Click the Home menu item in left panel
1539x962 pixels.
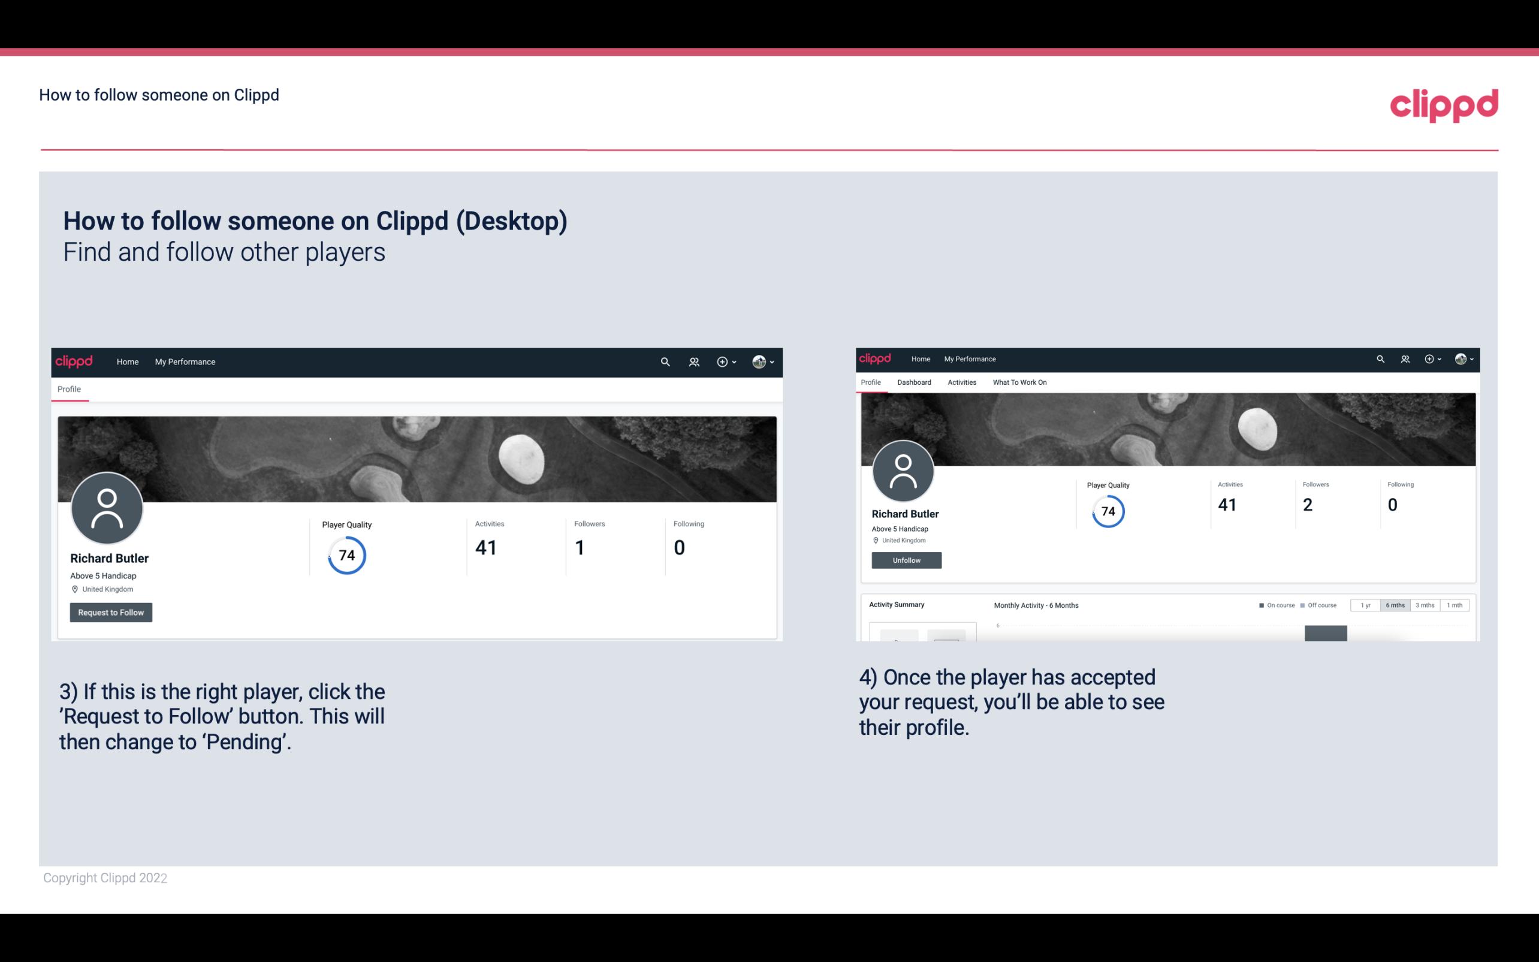click(x=128, y=361)
